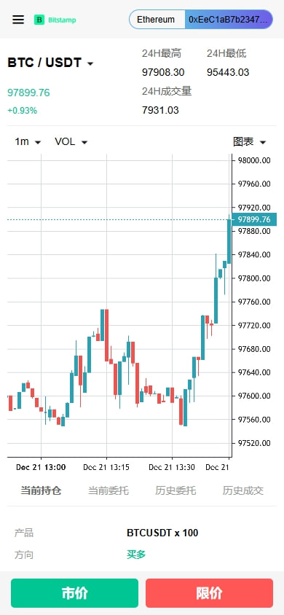Screen dimensions: 284x615
Task: Click the Dec 21 13:00 time axis marker
Action: [41, 467]
